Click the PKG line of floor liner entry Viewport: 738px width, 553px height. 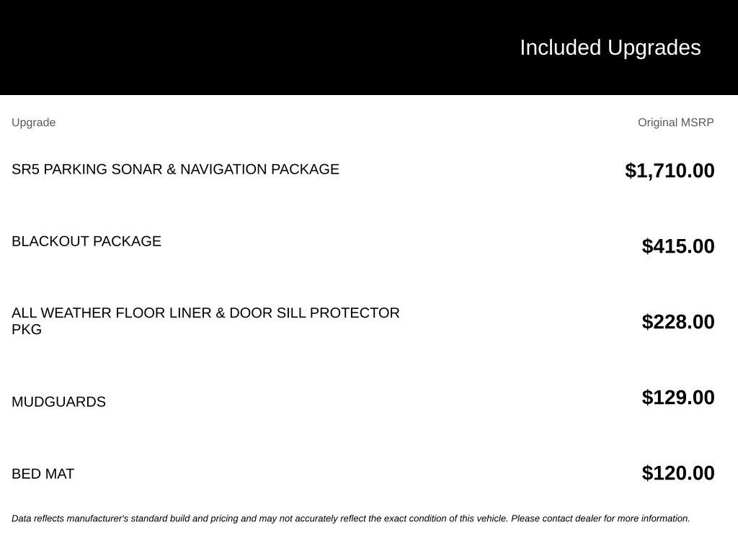tap(27, 330)
